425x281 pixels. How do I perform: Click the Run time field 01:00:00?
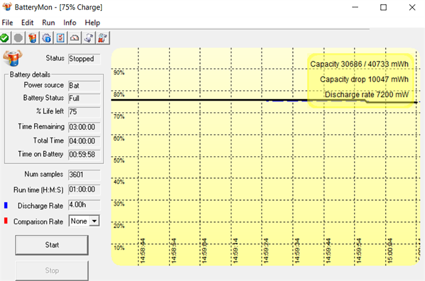point(84,190)
